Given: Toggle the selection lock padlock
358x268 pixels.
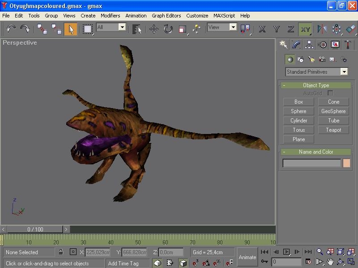Looking at the screenshot, I should click(x=61, y=252).
